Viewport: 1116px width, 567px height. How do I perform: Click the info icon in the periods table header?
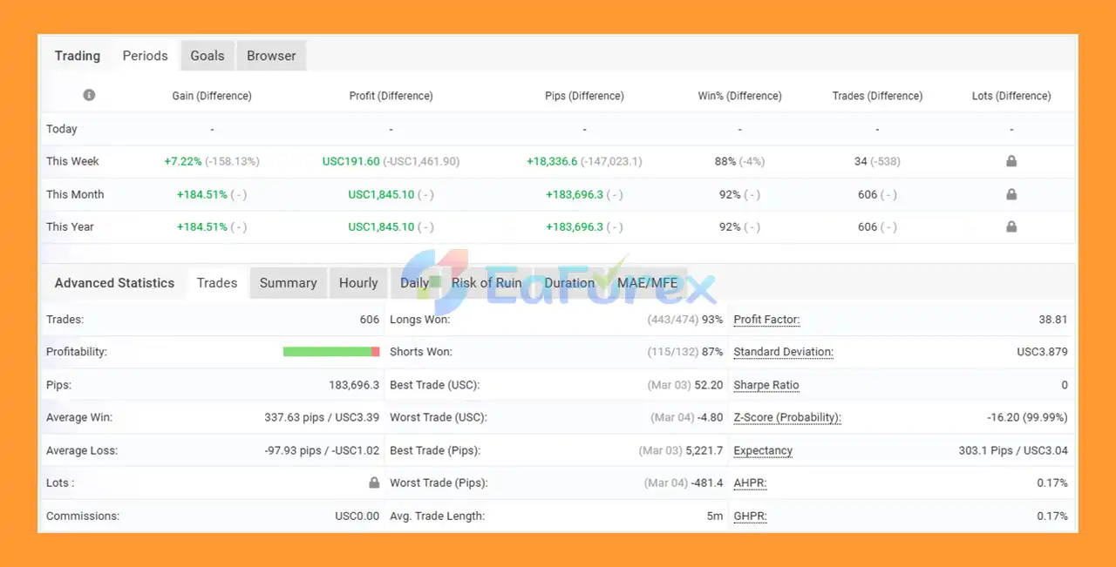click(89, 95)
